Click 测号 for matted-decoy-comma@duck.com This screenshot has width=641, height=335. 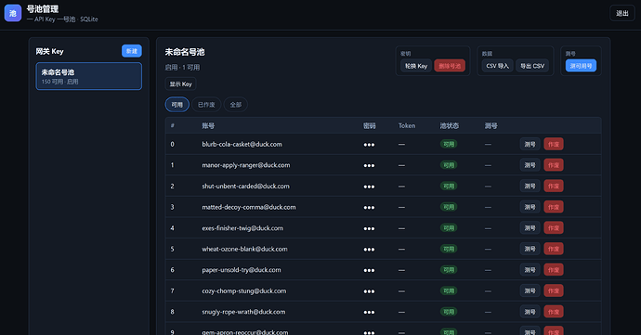[530, 207]
